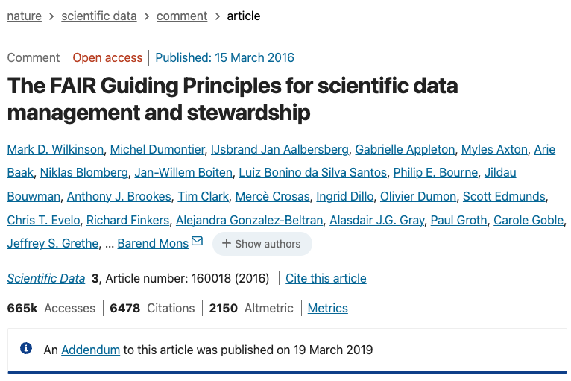Click the envelope icon beside Barend Mons
Screen dimensions: 571x381
coord(197,242)
